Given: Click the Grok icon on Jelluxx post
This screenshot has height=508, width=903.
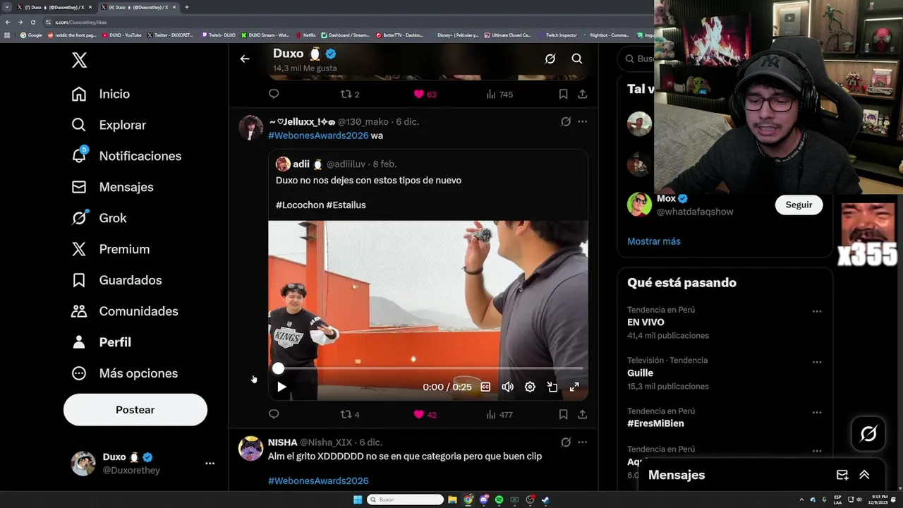Looking at the screenshot, I should pyautogui.click(x=566, y=121).
